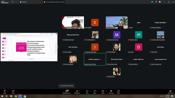
Task: Switch to the Meeting tab
Action: click(x=23, y=2)
